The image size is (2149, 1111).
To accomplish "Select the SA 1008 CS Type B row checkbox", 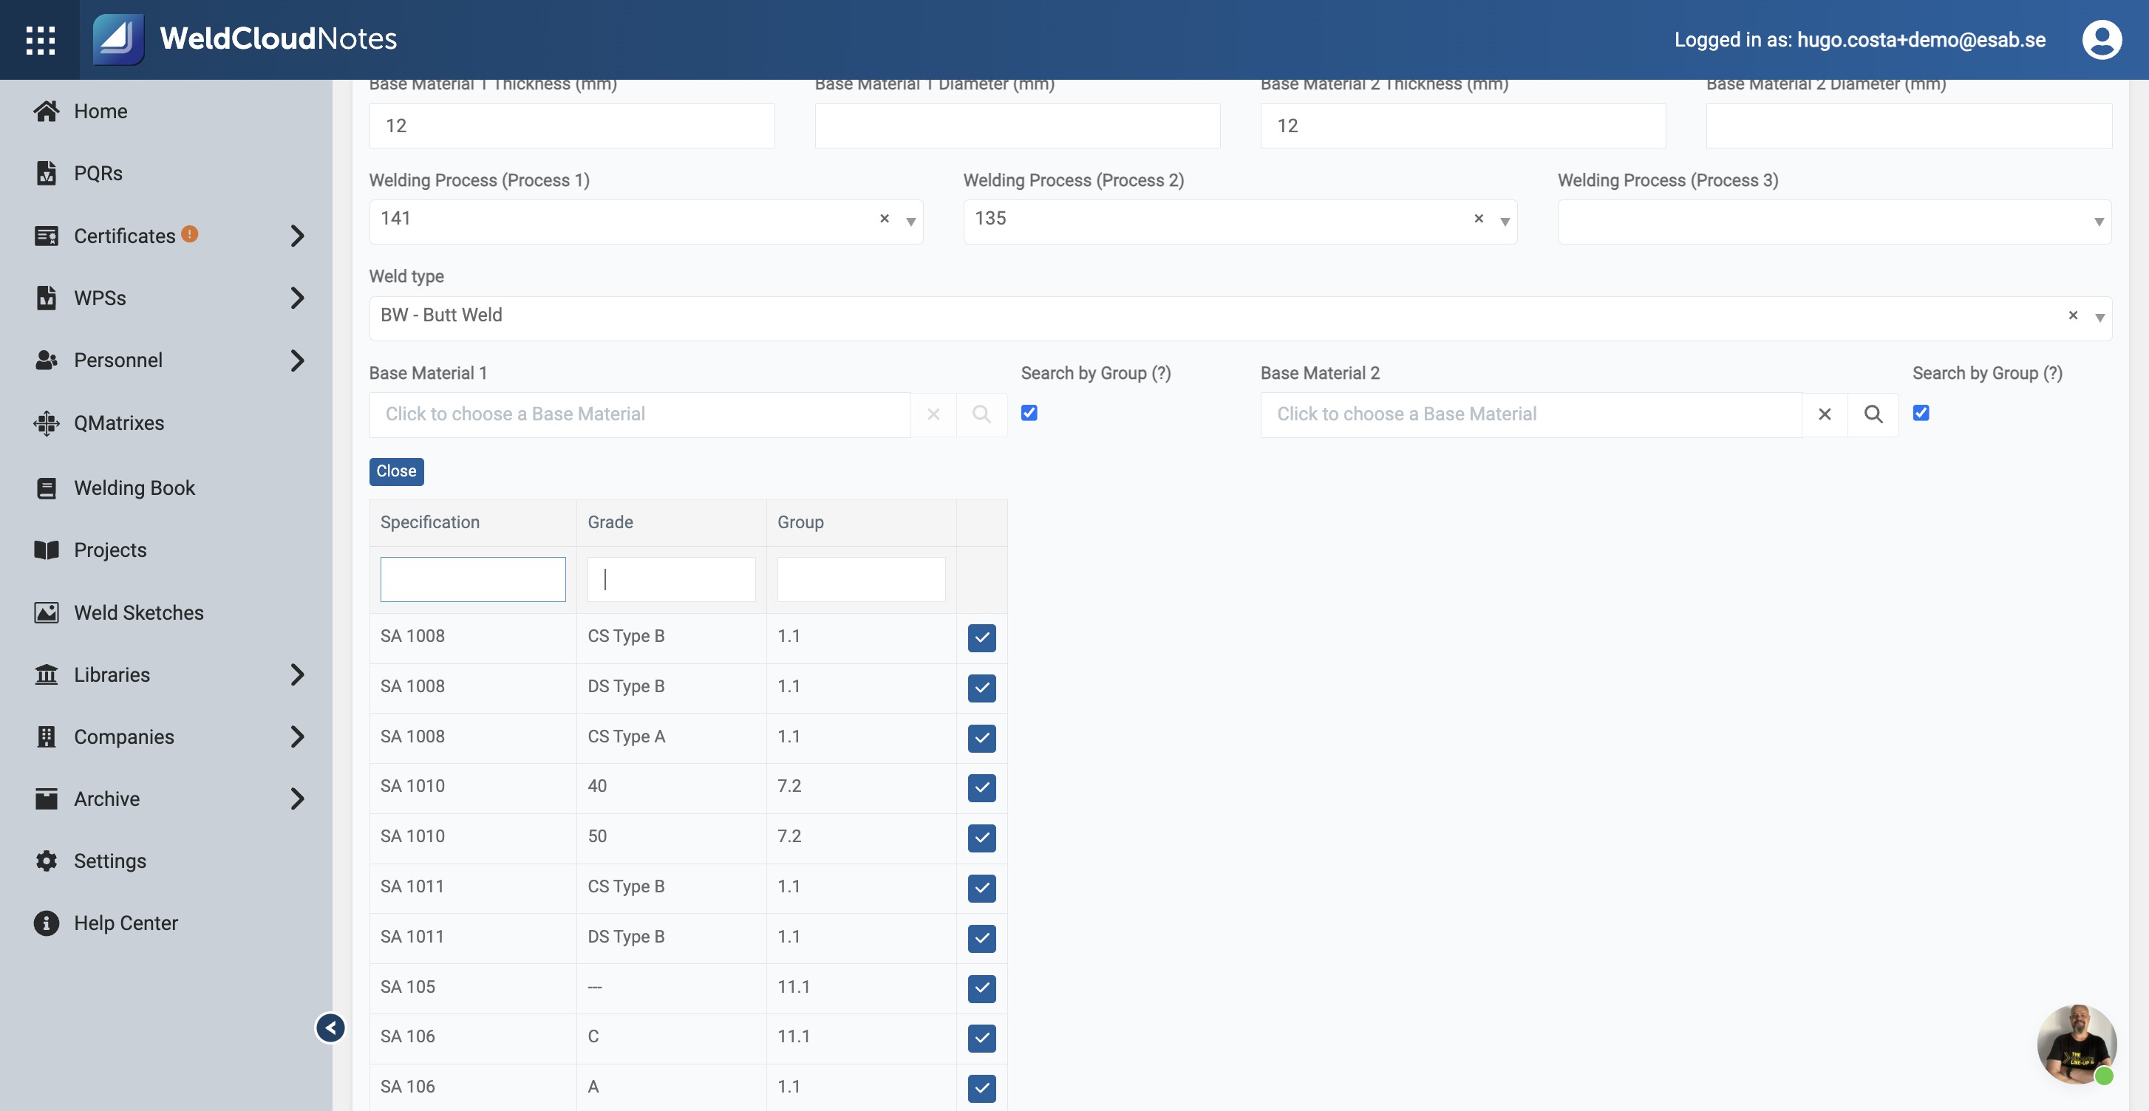I will (982, 638).
